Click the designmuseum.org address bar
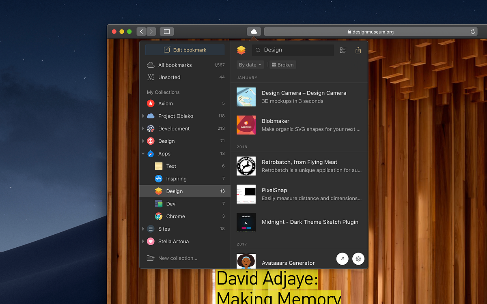Viewport: 487px width, 304px height. (x=371, y=32)
